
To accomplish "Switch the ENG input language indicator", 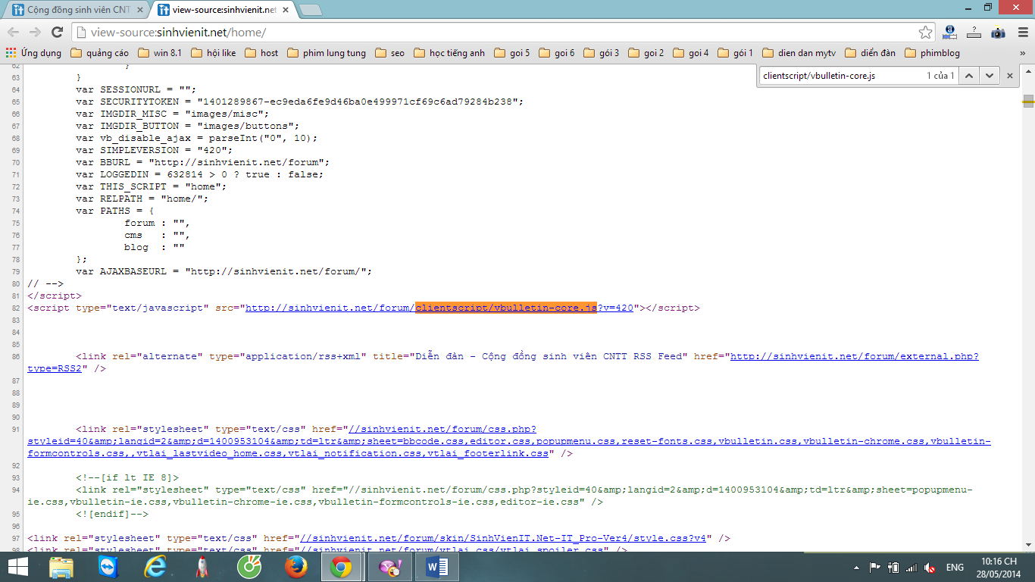I will [955, 567].
